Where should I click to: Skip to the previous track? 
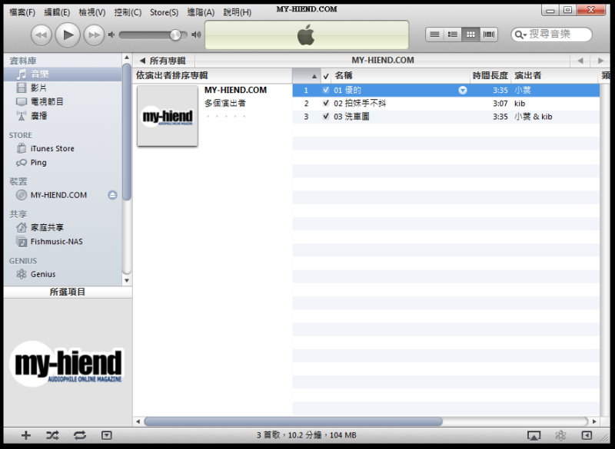42,35
